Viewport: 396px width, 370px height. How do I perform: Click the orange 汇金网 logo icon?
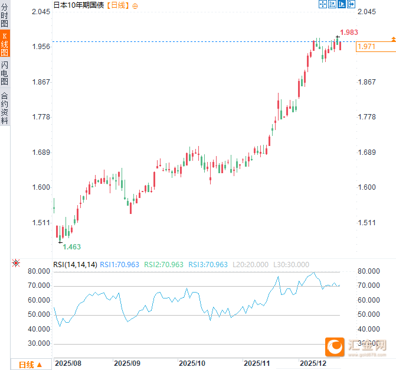[x=335, y=347]
